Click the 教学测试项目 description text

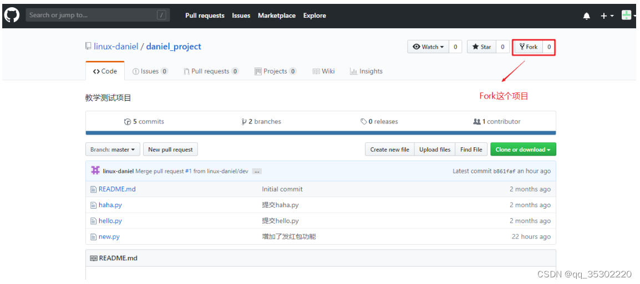108,98
